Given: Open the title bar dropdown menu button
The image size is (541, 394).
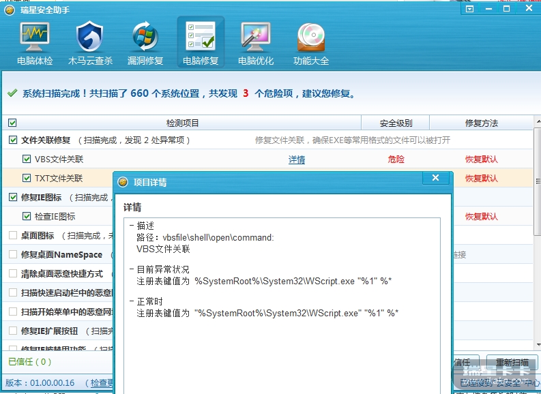Looking at the screenshot, I should click(469, 9).
